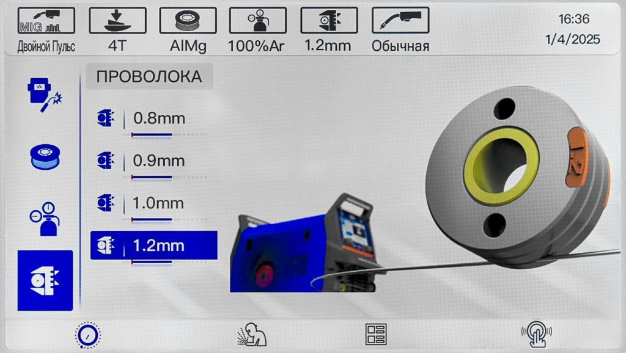This screenshot has width=626, height=353.
Task: Open the 100%Ar shielding gas icon
Action: pyautogui.click(x=258, y=20)
